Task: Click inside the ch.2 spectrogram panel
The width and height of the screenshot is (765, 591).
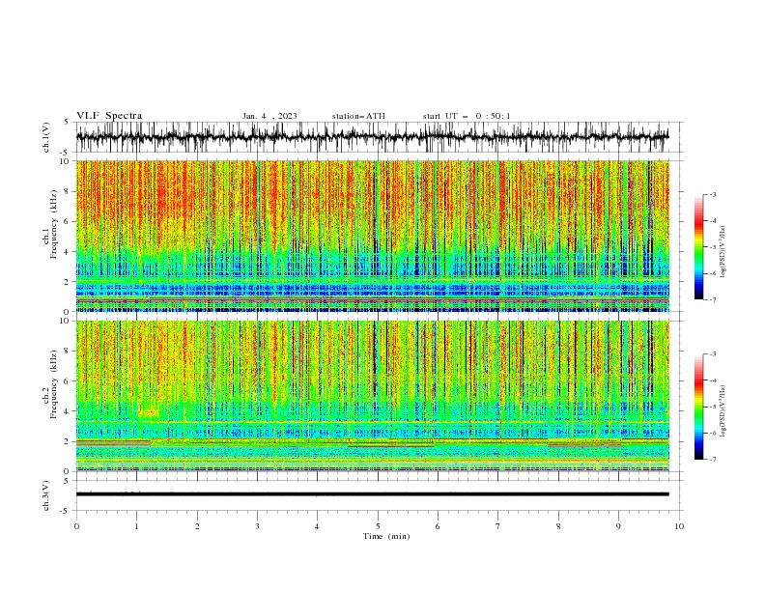Action: point(373,396)
